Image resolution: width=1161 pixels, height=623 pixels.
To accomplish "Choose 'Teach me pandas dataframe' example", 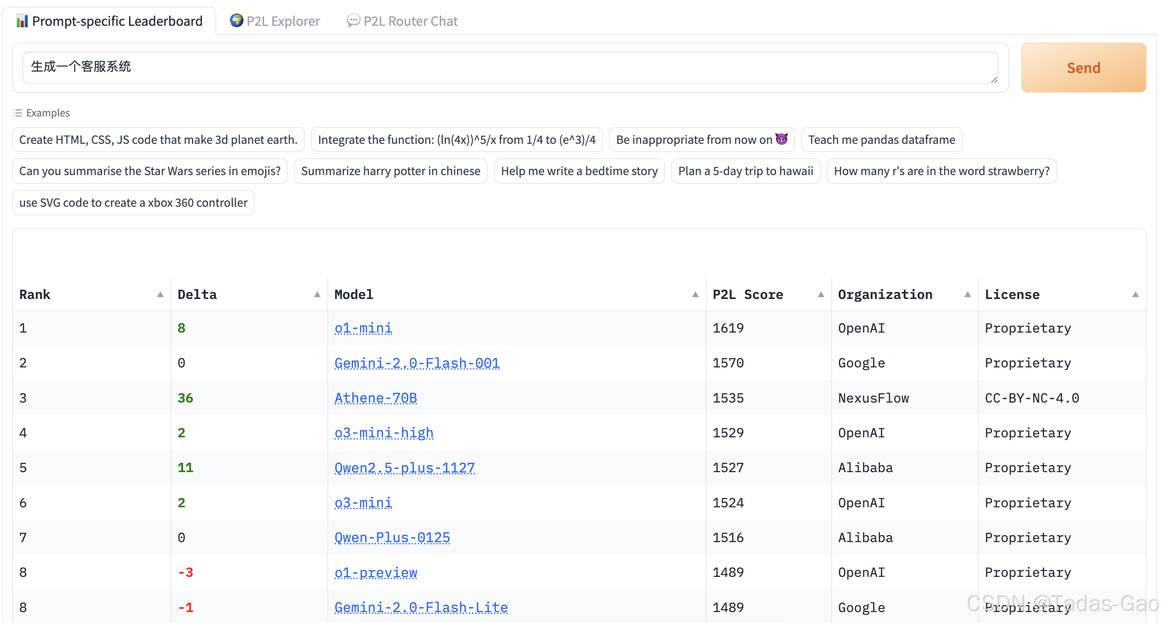I will point(882,140).
